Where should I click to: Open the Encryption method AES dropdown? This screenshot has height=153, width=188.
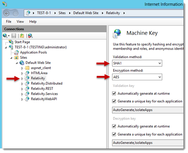pyautogui.click(x=137, y=77)
